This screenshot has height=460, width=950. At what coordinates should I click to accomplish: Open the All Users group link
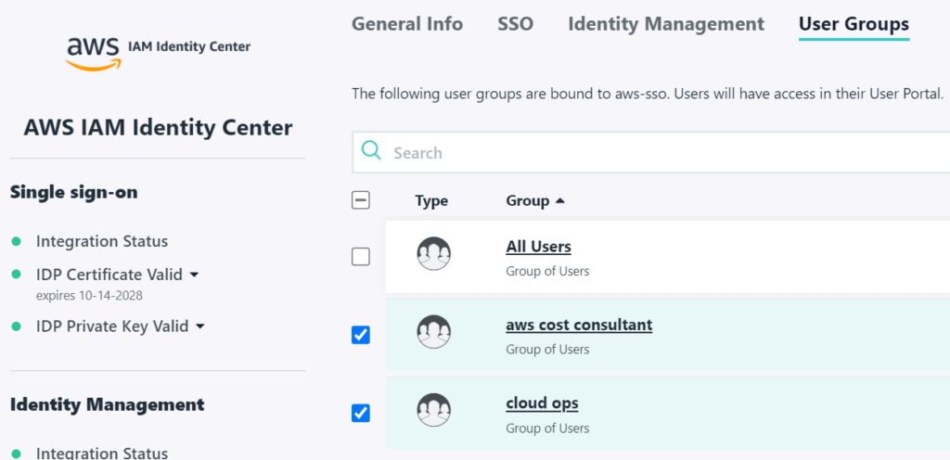[539, 247]
